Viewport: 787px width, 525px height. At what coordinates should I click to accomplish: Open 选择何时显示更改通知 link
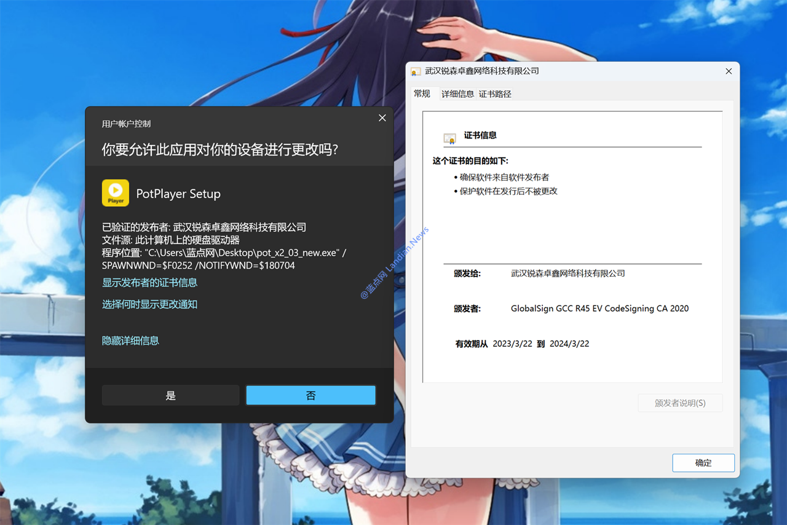click(149, 304)
